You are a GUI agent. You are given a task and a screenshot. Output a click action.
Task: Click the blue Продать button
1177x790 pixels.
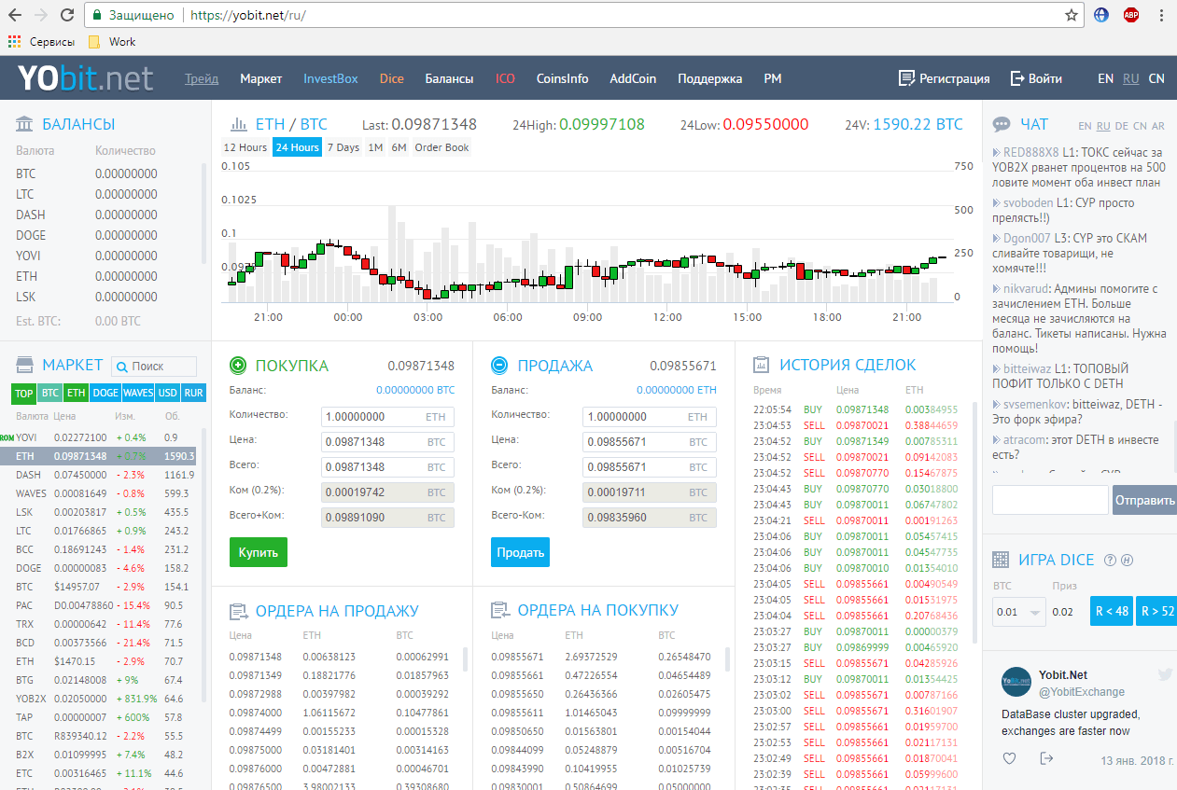point(521,552)
